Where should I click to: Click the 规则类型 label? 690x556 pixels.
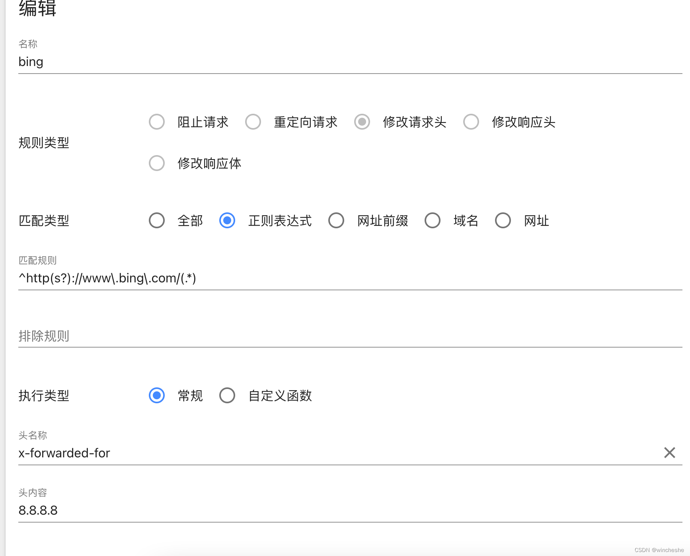tap(44, 142)
